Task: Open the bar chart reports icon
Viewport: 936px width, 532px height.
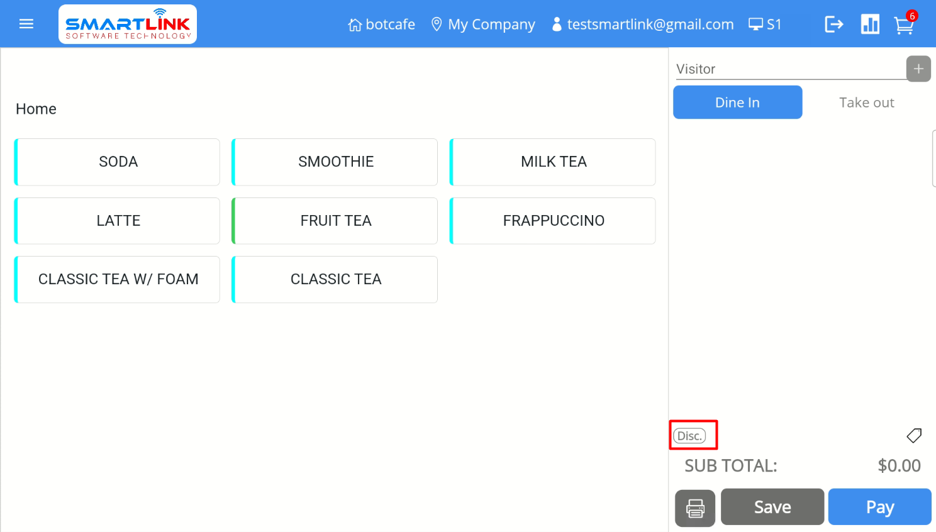Action: tap(870, 25)
